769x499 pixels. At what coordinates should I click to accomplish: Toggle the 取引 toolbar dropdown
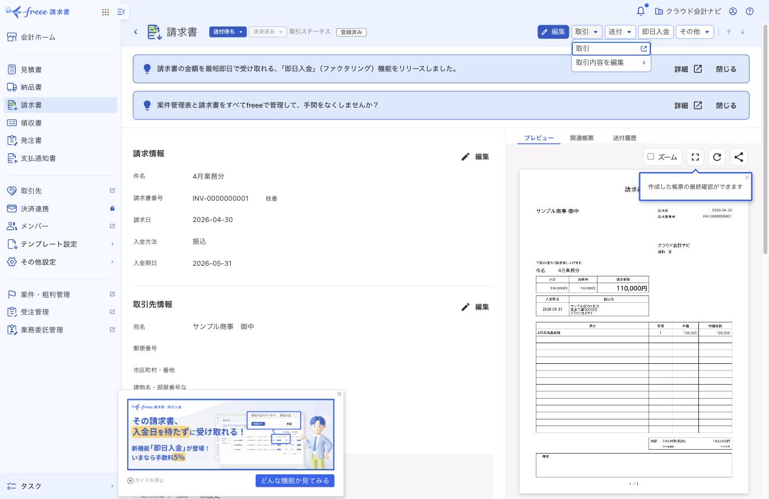click(587, 32)
